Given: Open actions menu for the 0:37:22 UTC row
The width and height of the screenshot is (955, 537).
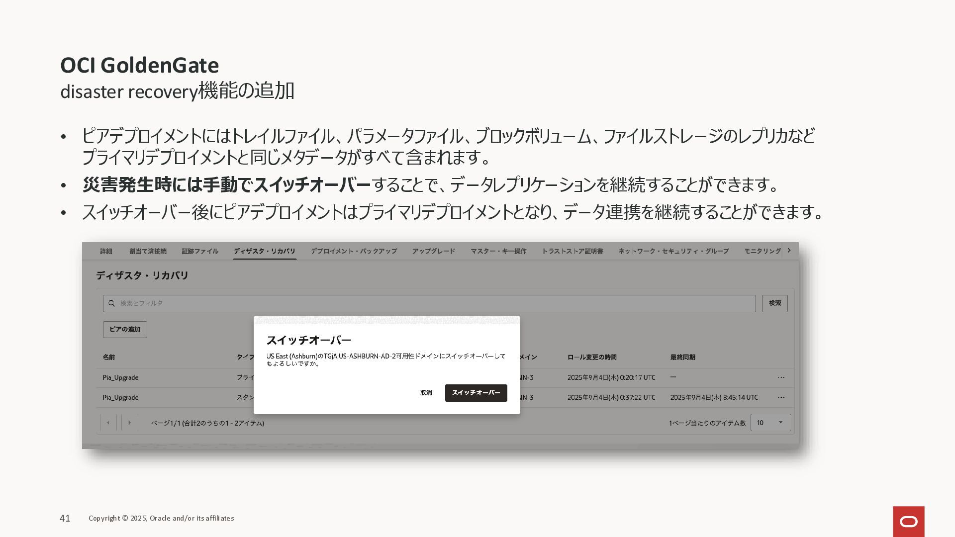Looking at the screenshot, I should click(x=781, y=397).
